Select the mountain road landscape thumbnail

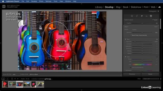[26, 84]
